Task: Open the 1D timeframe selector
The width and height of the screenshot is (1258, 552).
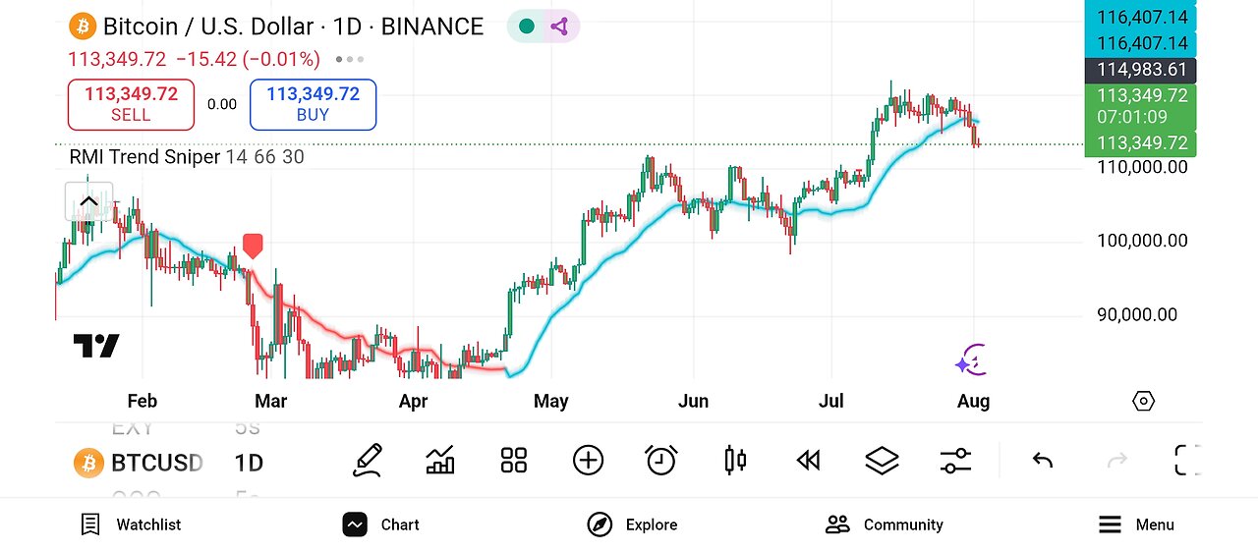Action: point(249,463)
